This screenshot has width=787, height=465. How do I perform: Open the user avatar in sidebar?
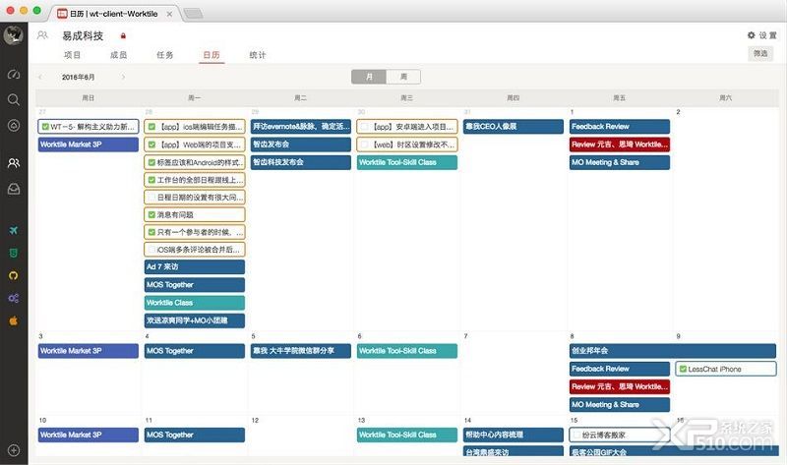point(14,35)
